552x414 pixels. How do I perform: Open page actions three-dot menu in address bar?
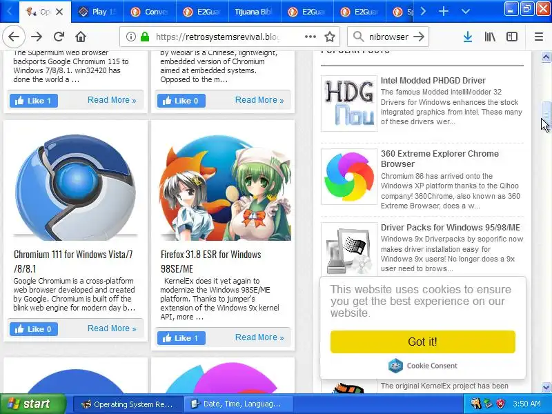(x=310, y=37)
